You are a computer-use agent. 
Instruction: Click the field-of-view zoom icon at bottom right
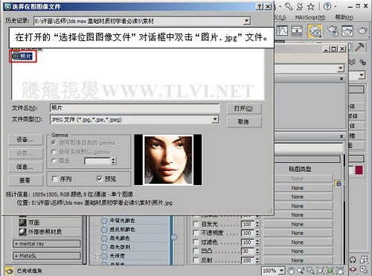pos(364,270)
